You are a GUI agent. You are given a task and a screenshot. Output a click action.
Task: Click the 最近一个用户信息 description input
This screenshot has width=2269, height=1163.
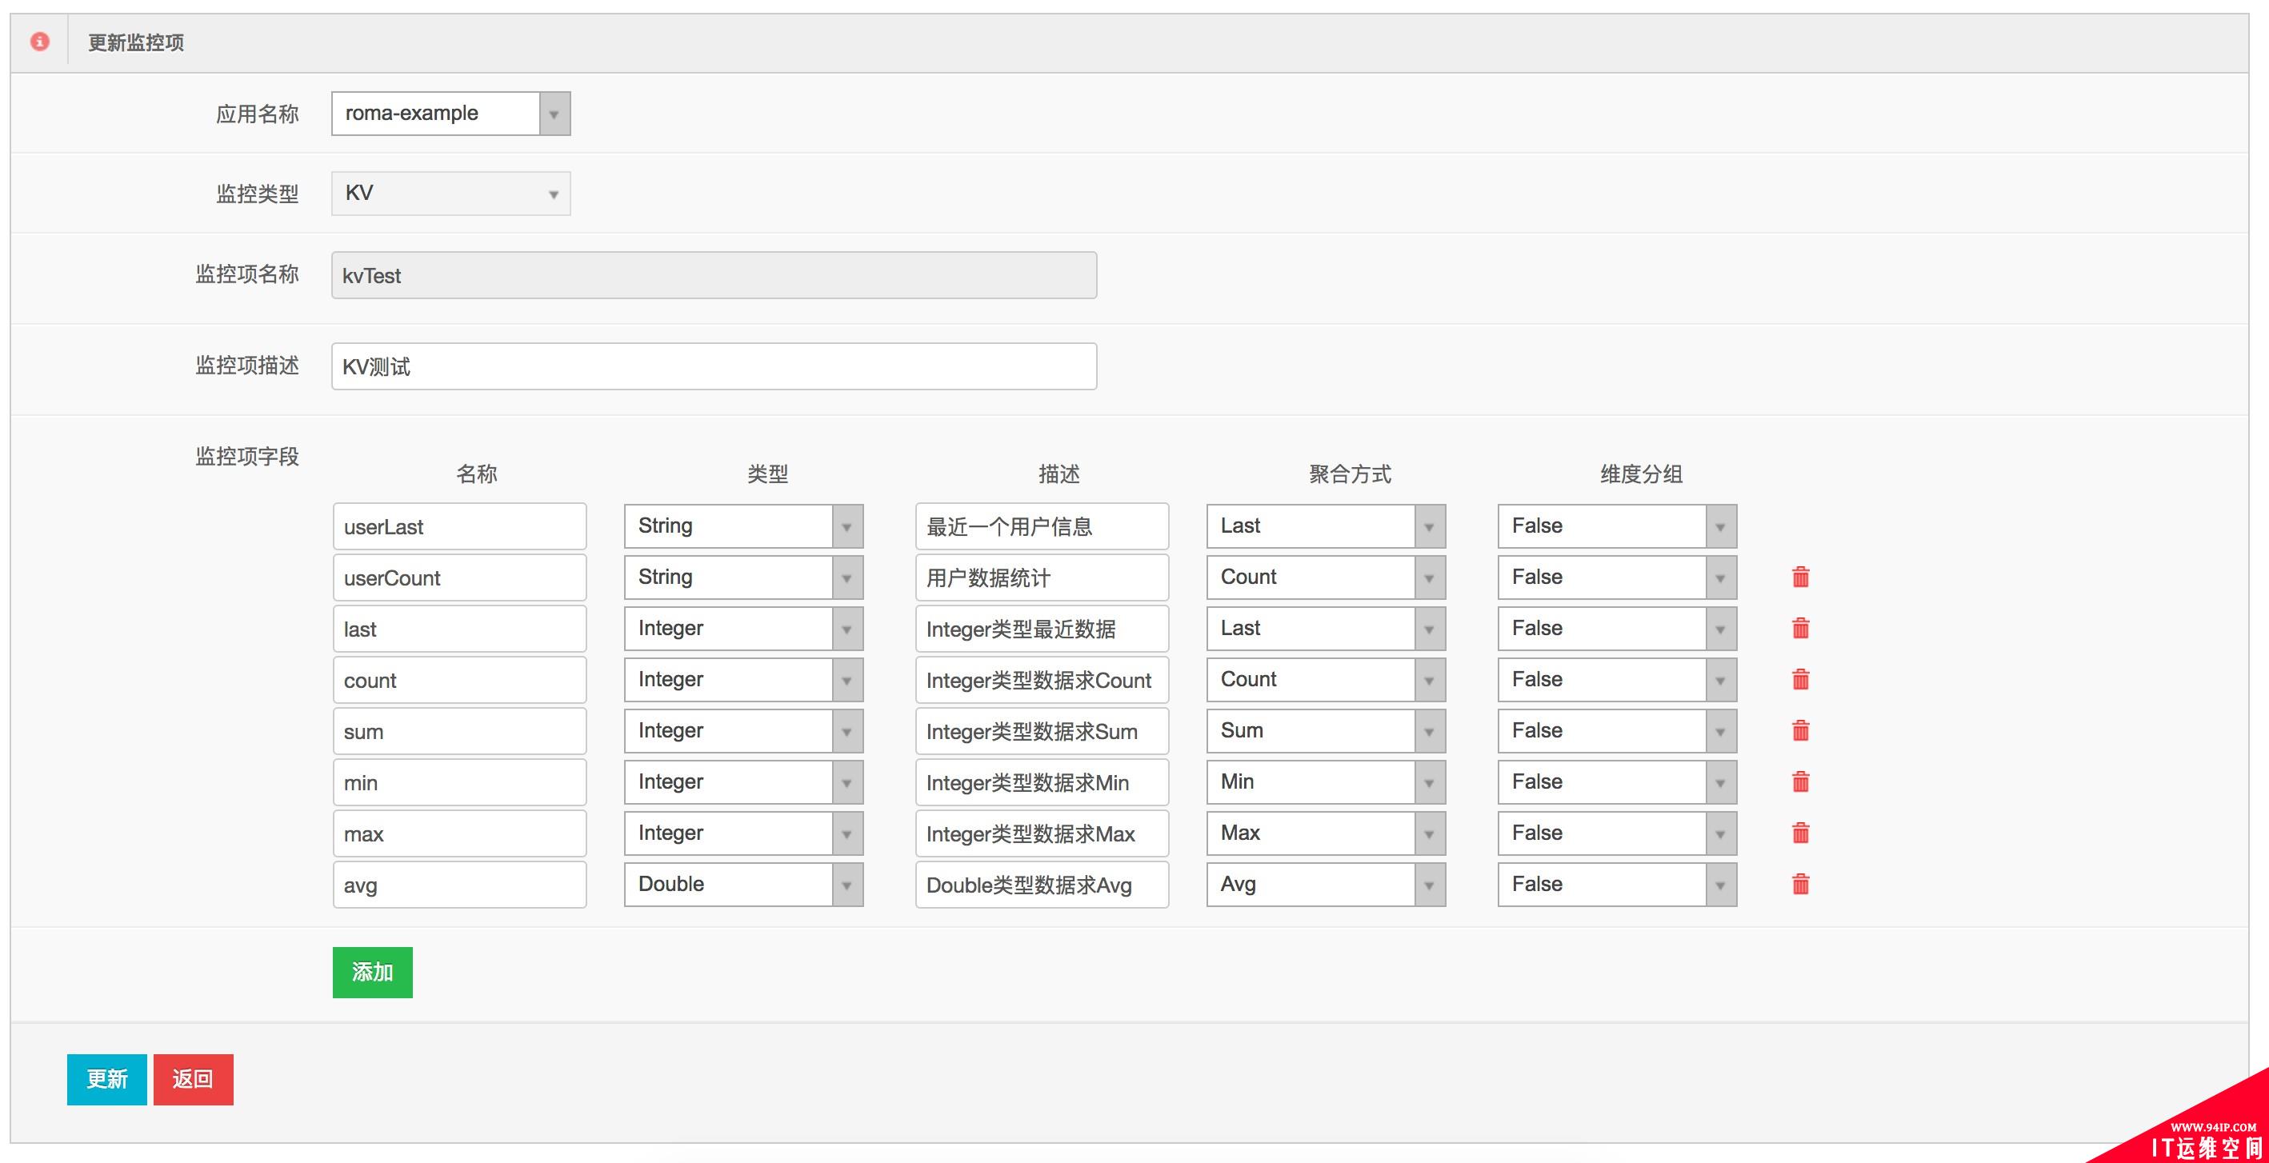[1042, 526]
